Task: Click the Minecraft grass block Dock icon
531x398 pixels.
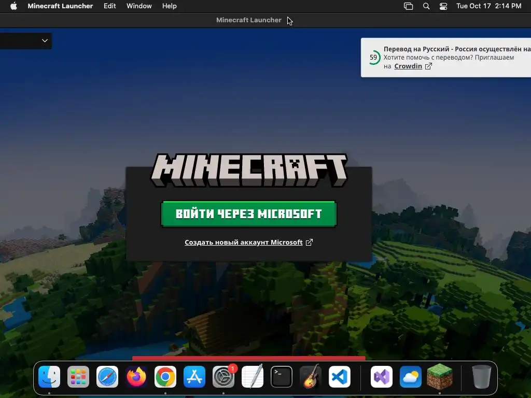Action: (440, 377)
